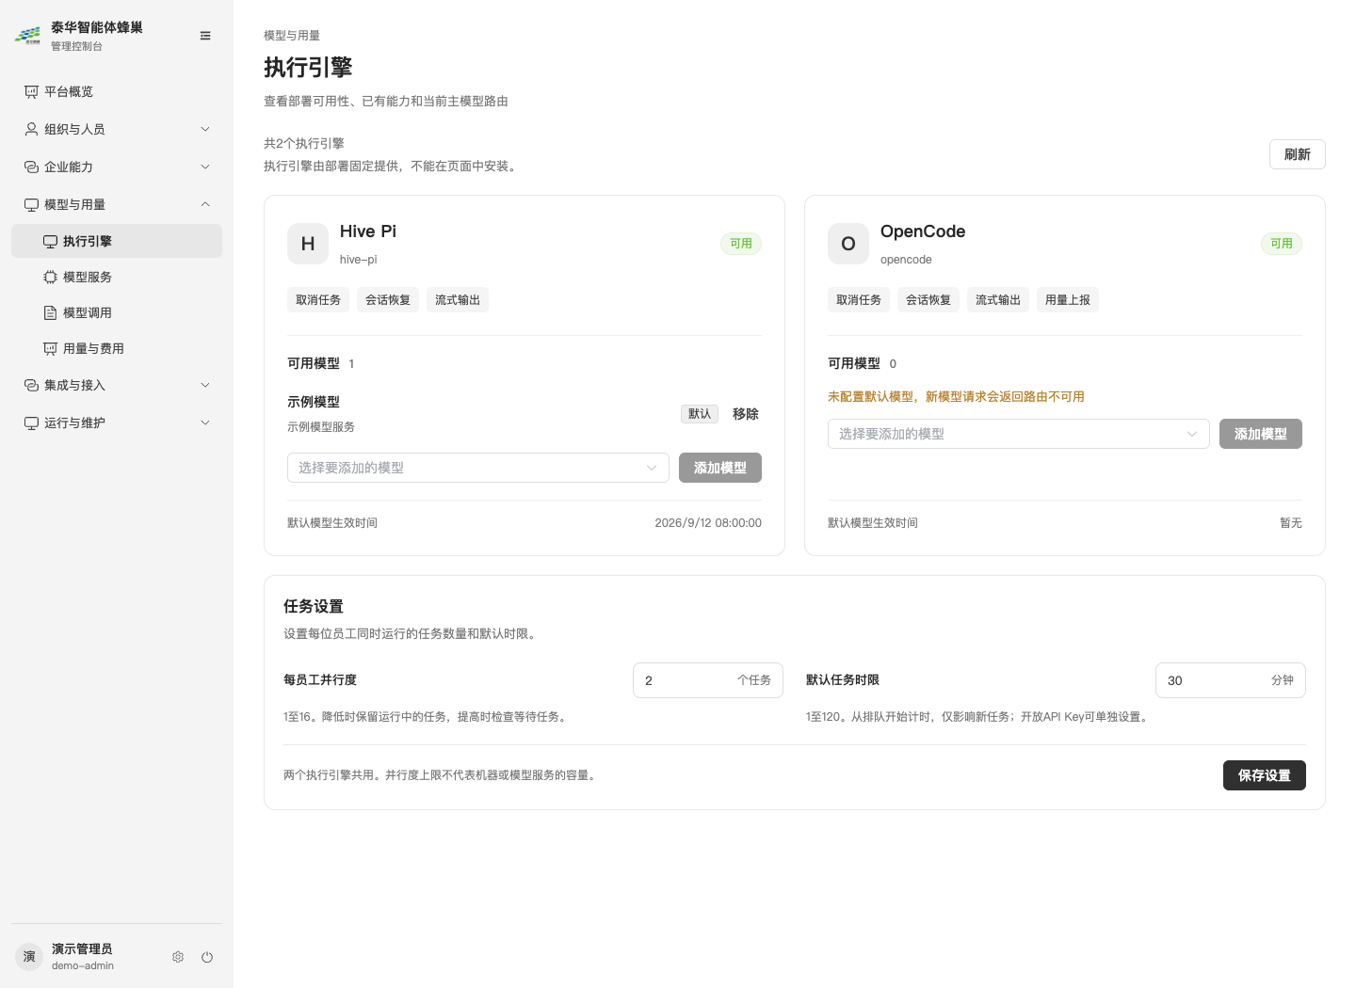Click the 组织与人员 person icon
The height and width of the screenshot is (988, 1356).
pos(31,129)
